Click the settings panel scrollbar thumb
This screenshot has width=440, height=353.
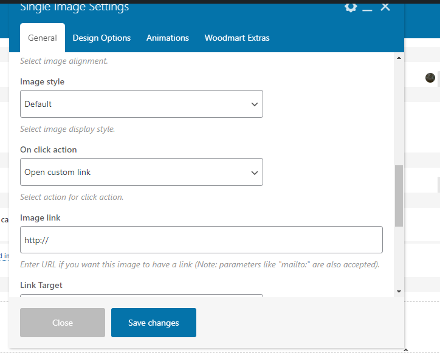click(399, 194)
